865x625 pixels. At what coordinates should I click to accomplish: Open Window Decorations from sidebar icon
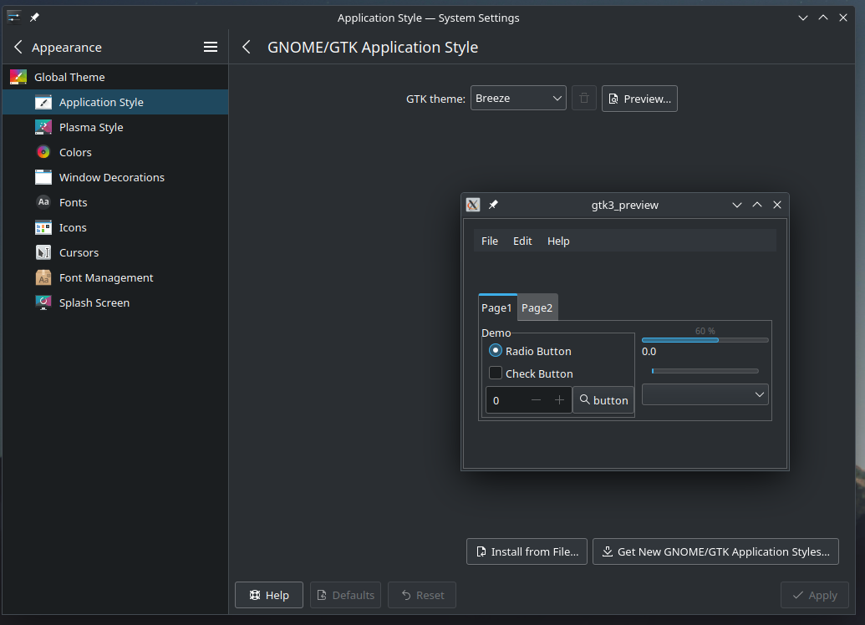pos(43,177)
